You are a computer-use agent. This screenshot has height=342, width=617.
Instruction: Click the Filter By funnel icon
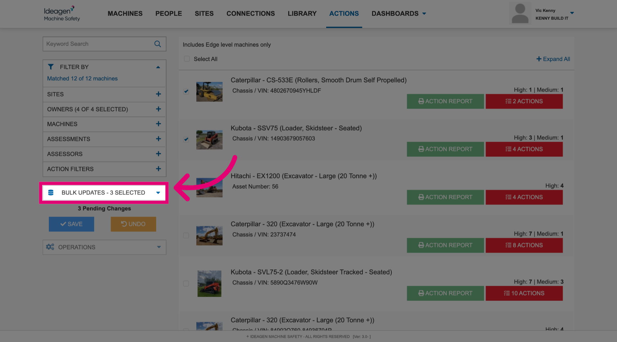[x=51, y=67]
